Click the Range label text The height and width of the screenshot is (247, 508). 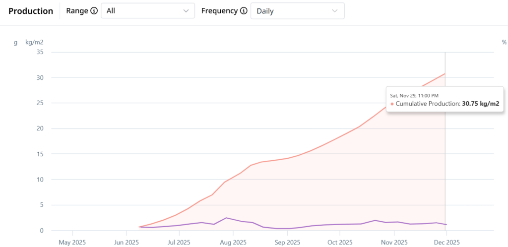(77, 11)
